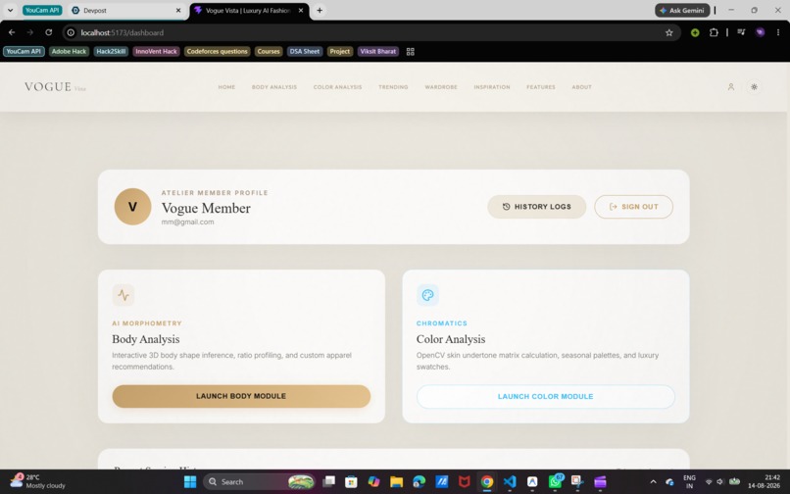This screenshot has width=790, height=494.
Task: Open the browser extensions puzzle icon
Action: pyautogui.click(x=714, y=32)
